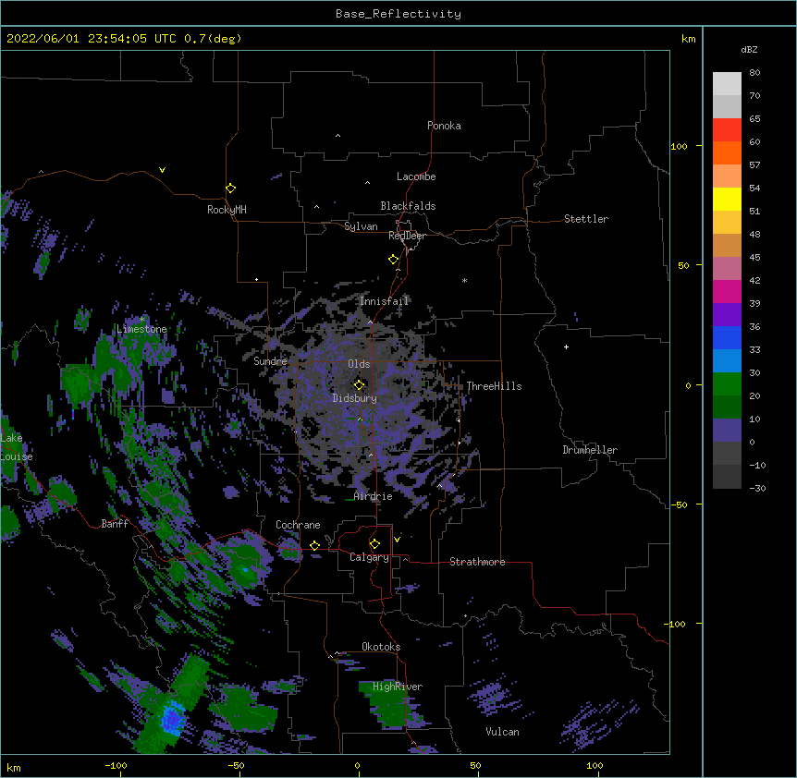Click the blue high-reflectivity storm core at bottom left
The height and width of the screenshot is (778, 797).
point(172,718)
